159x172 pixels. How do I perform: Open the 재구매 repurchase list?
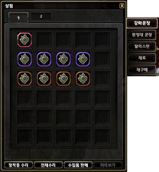coord(142,70)
